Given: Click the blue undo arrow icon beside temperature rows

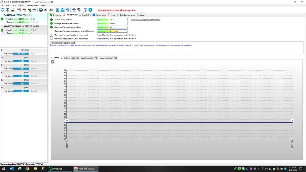Looking at the screenshot, I should coord(51,37).
